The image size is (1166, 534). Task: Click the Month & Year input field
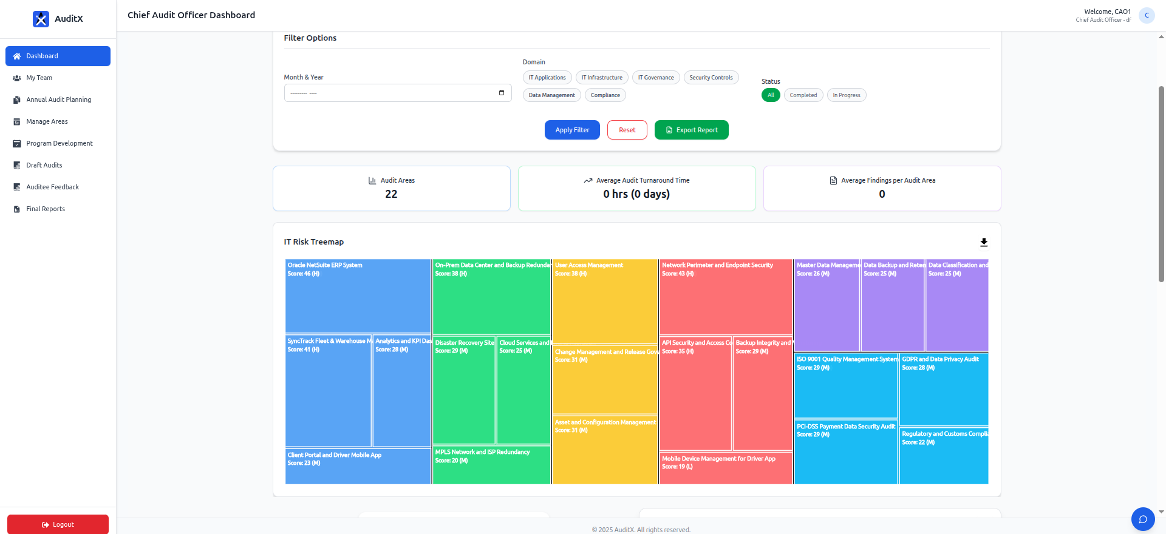tap(389, 93)
